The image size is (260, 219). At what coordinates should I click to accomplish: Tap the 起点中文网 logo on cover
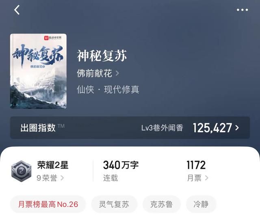click(53, 38)
